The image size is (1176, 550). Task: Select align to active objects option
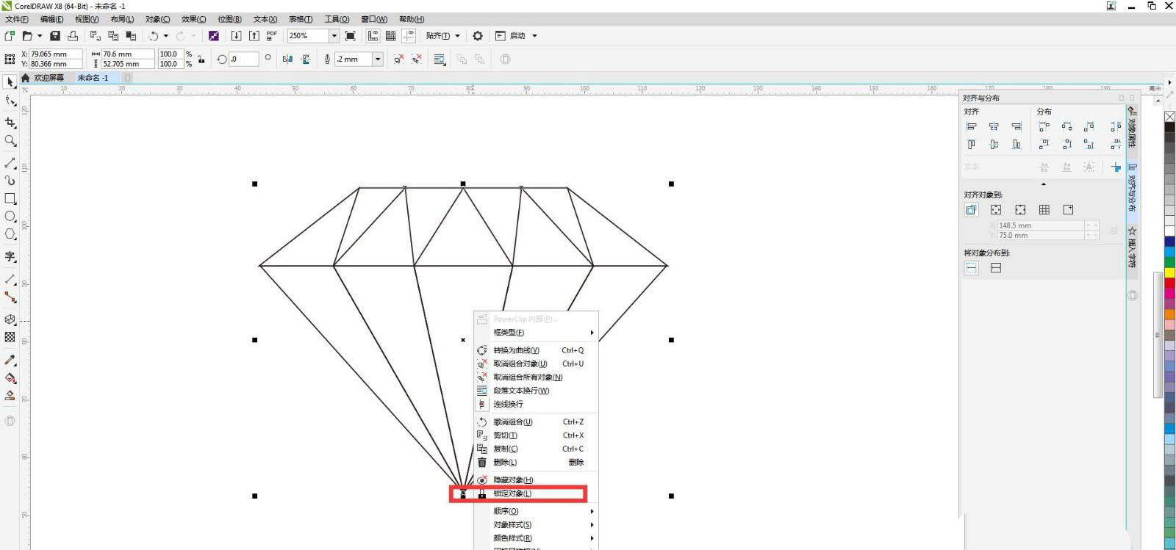tap(972, 210)
